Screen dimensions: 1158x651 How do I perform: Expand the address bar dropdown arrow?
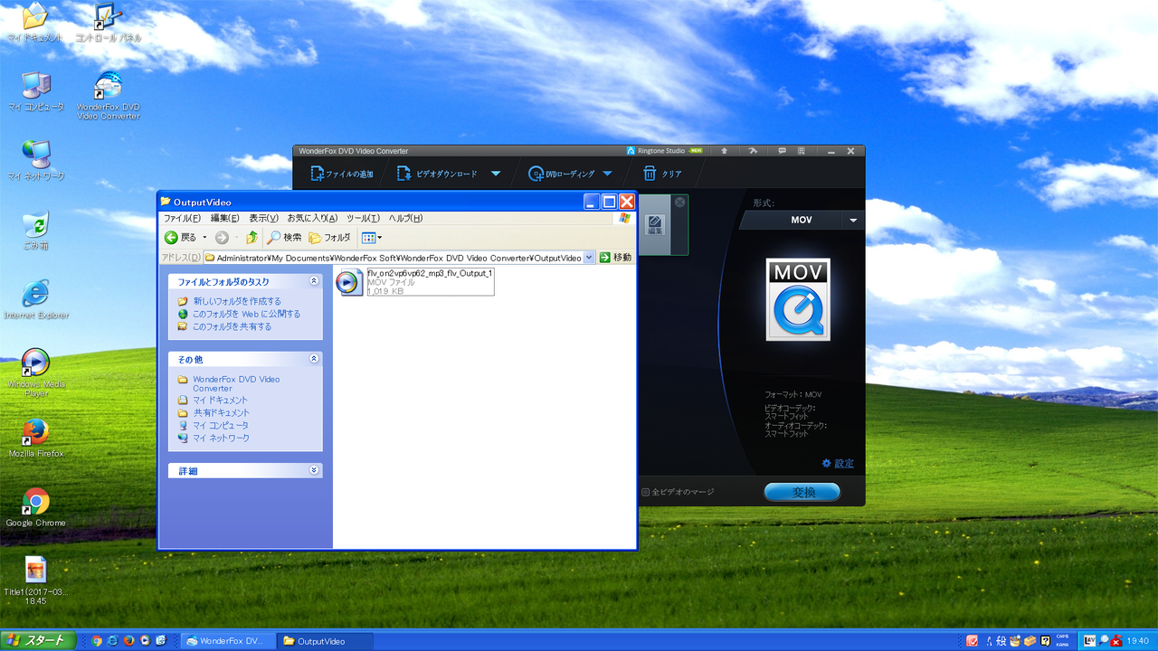[590, 258]
